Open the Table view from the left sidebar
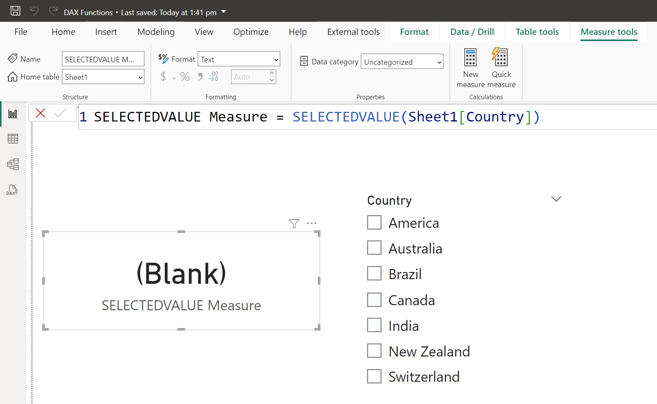This screenshot has width=657, height=404. pyautogui.click(x=13, y=139)
